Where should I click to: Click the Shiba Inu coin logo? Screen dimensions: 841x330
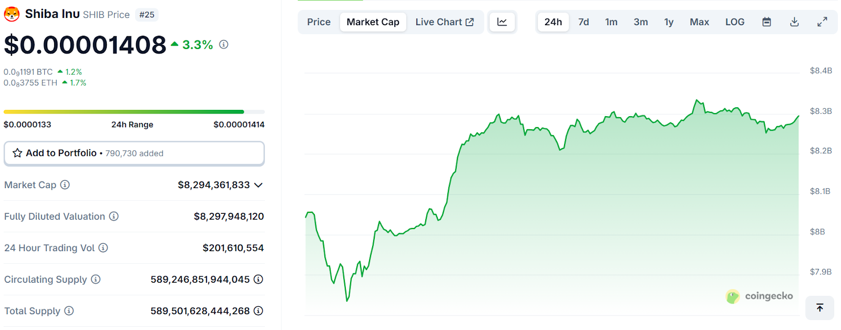click(12, 14)
